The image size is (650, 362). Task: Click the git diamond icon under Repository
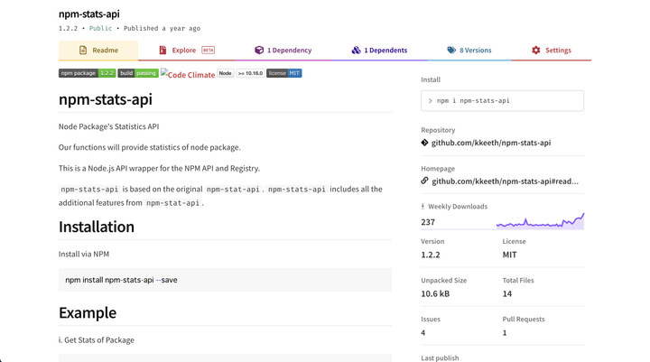pos(425,143)
